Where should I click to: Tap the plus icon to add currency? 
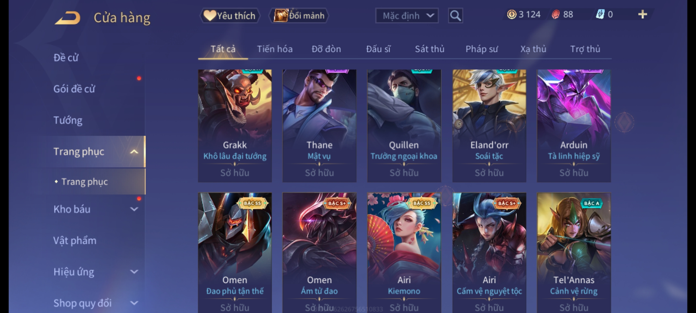click(x=643, y=14)
